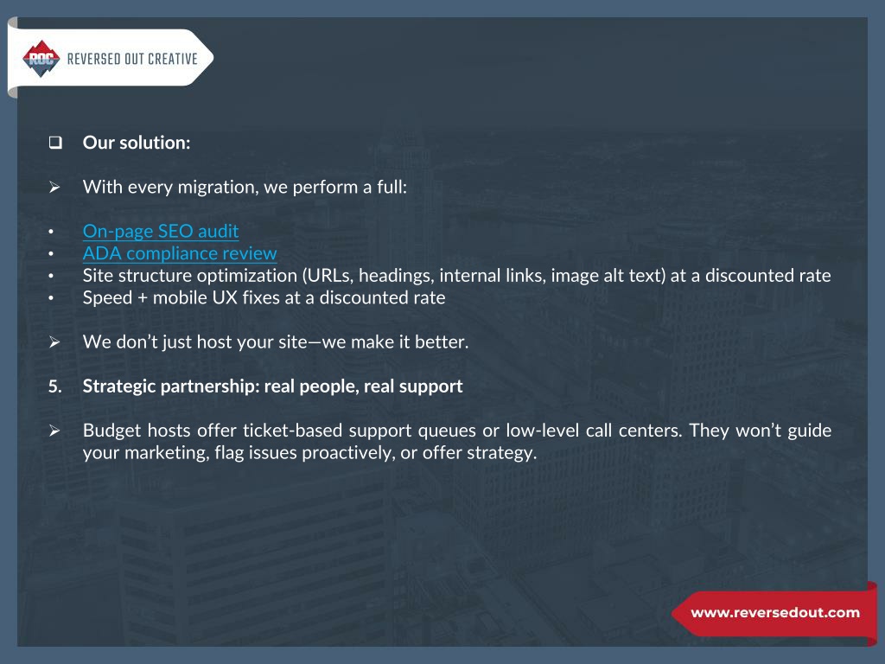The image size is (885, 664).
Task: Click the Speed + mobile UX fixes line
Action: 264,297
